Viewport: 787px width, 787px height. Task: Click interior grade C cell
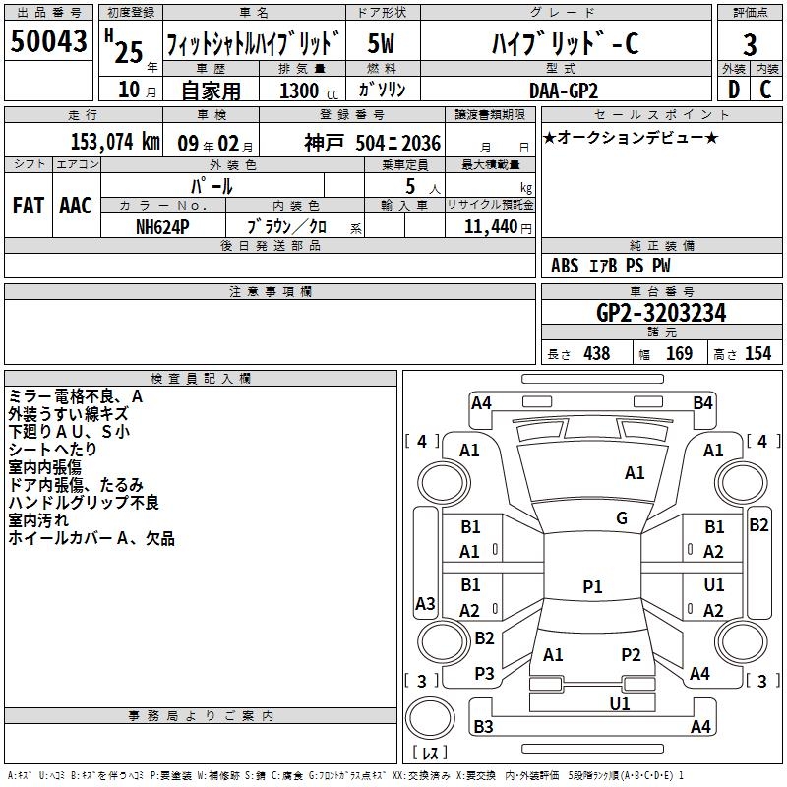click(765, 89)
